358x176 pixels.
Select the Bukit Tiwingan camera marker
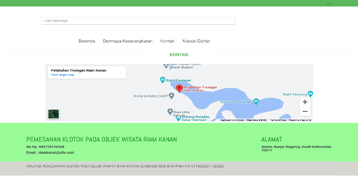pos(162,80)
